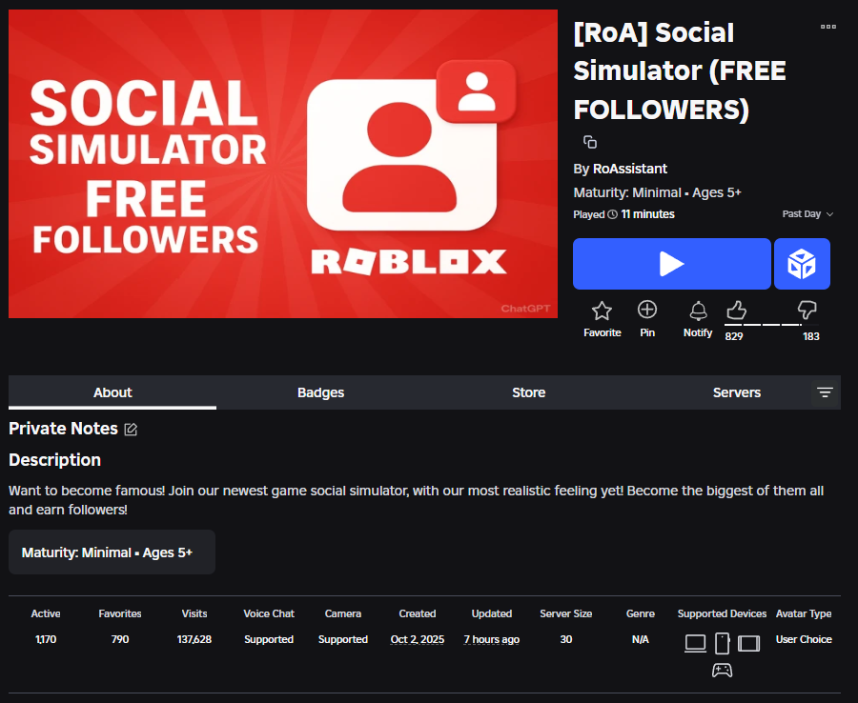Copy the game title with copy icon
Screen dimensions: 858x703
[590, 142]
